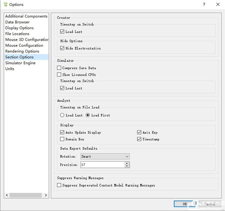Click the Cancel button

[209, 204]
